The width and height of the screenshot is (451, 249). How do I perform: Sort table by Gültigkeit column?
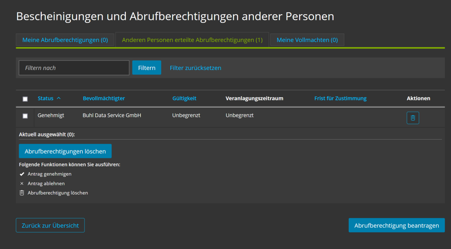point(184,98)
